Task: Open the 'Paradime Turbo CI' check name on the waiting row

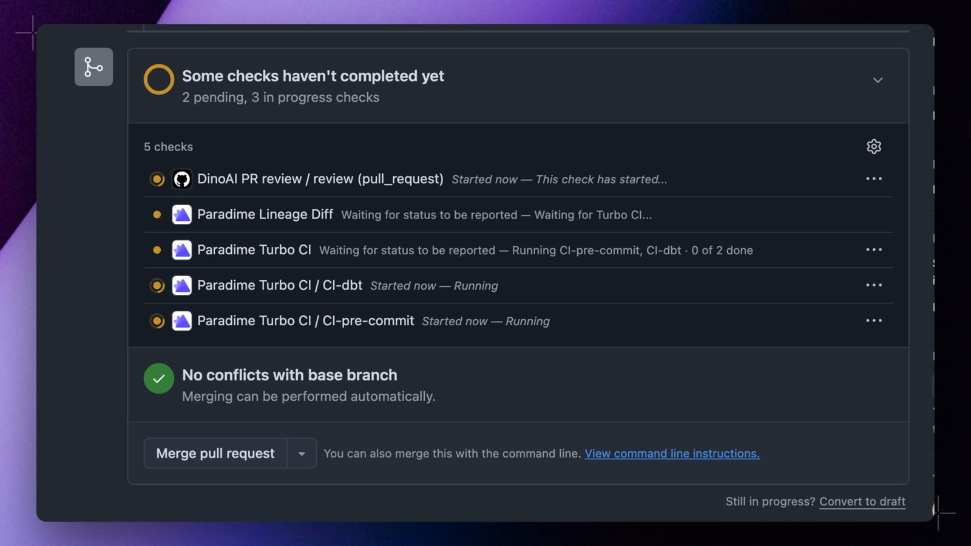Action: (x=254, y=250)
